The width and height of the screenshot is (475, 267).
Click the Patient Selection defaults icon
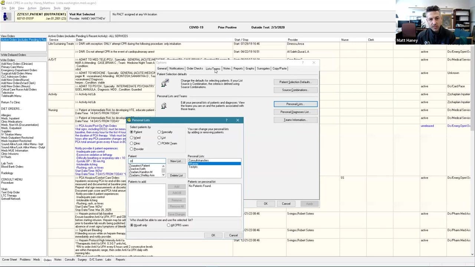click(165, 83)
